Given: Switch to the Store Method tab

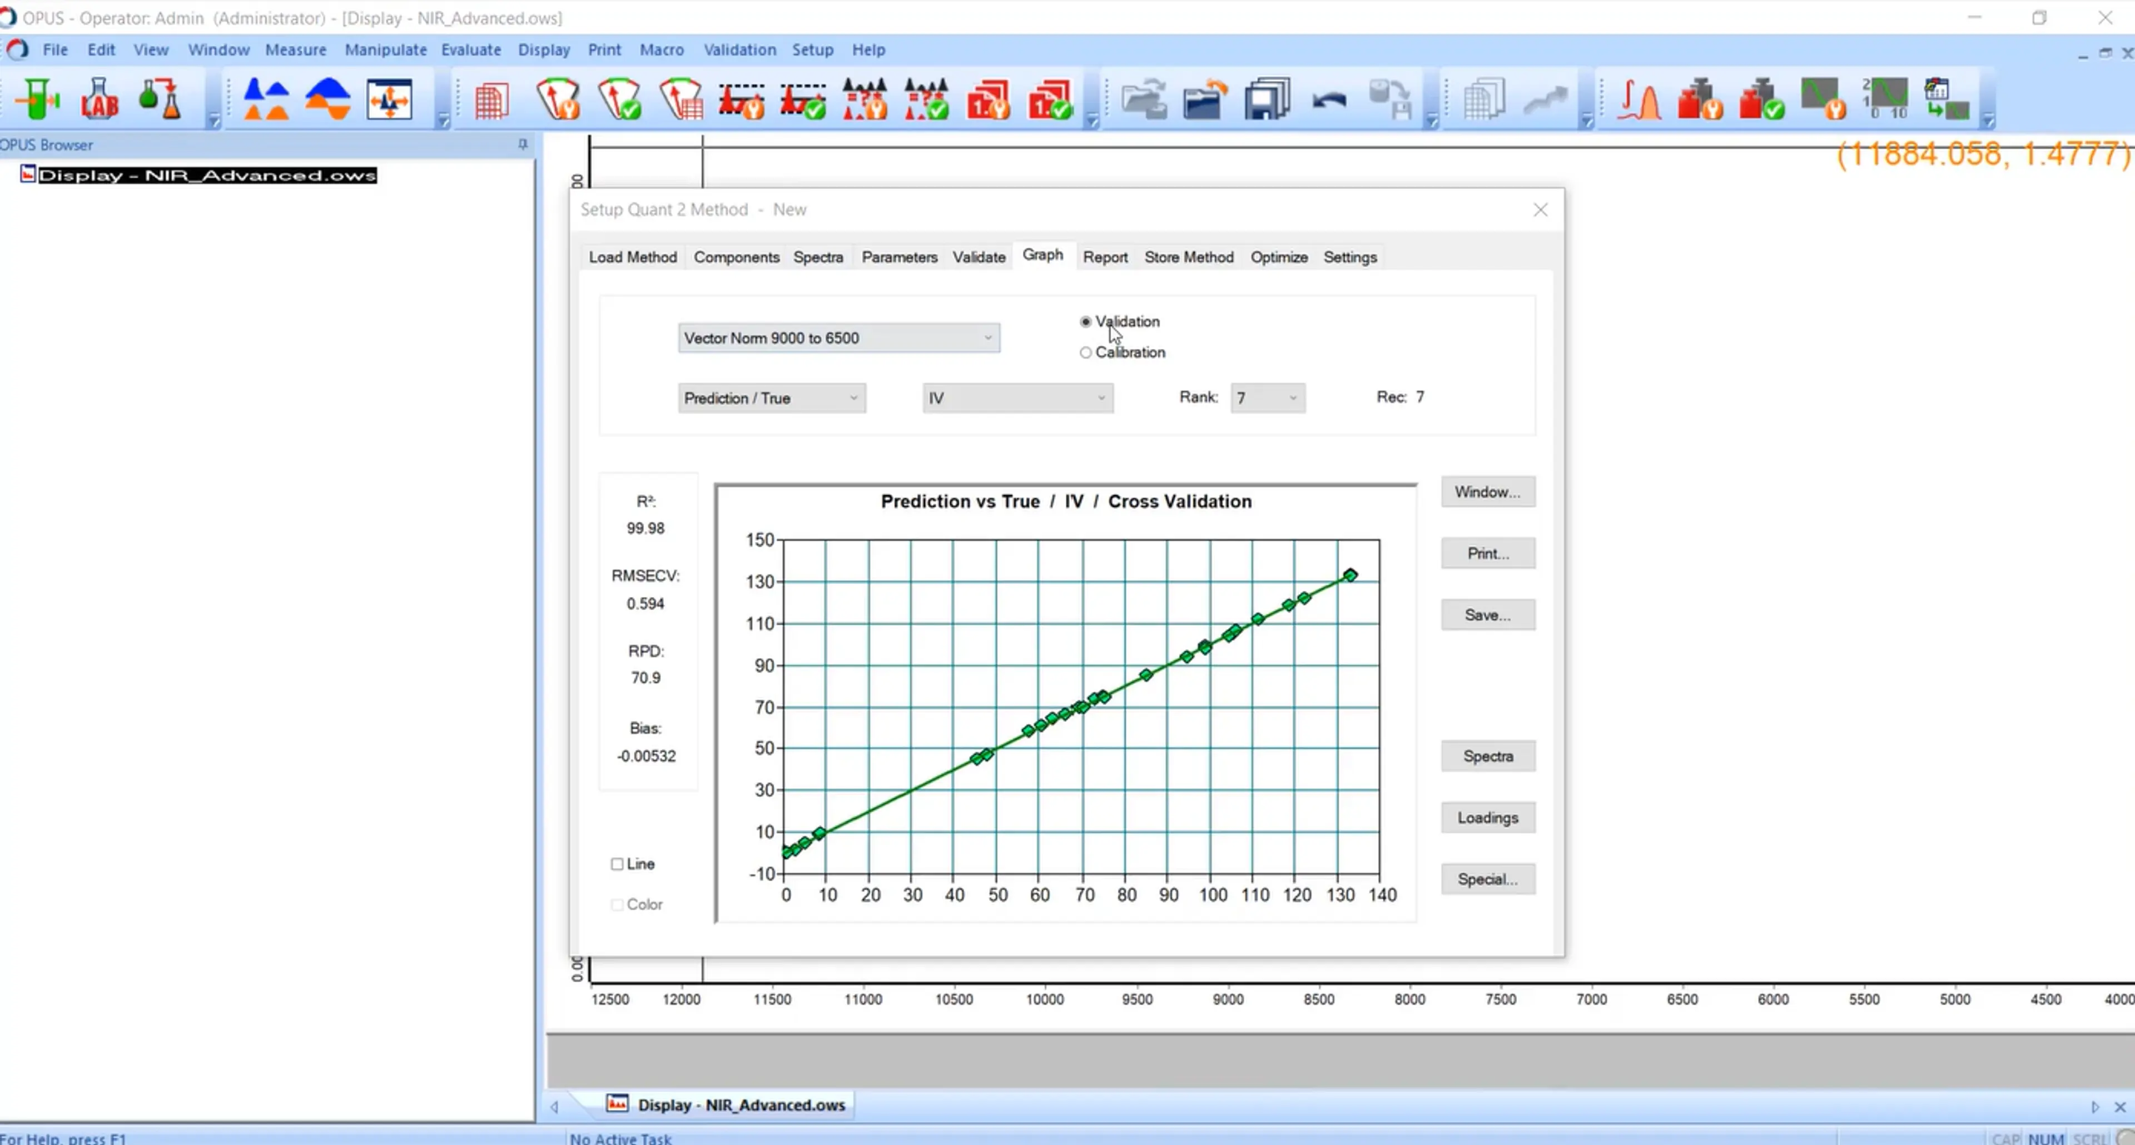Looking at the screenshot, I should (1189, 257).
